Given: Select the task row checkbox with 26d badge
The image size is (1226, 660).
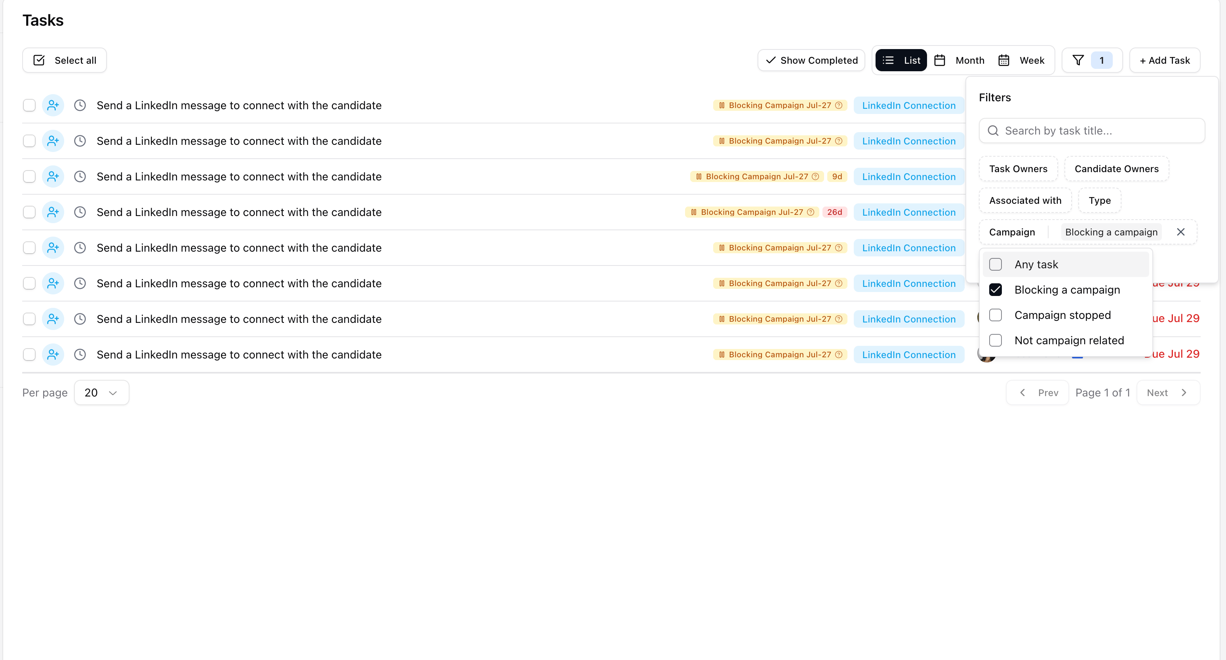Looking at the screenshot, I should [x=30, y=212].
